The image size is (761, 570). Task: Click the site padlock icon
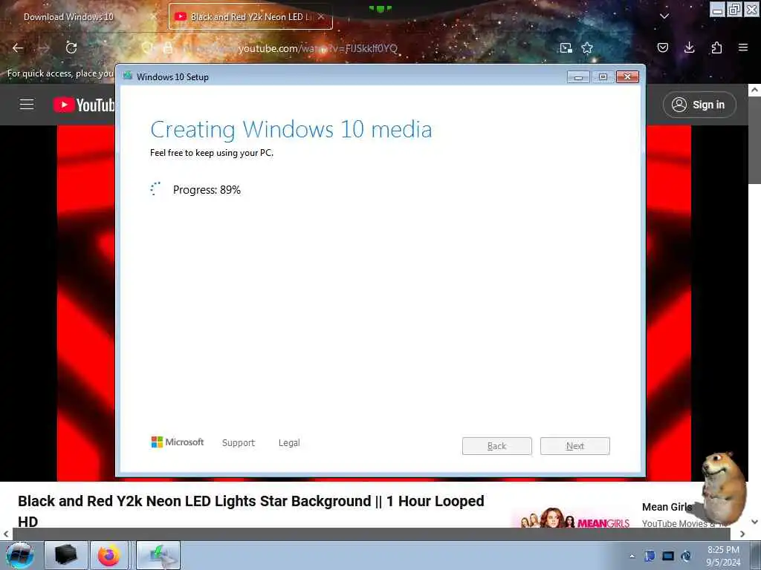(x=168, y=47)
